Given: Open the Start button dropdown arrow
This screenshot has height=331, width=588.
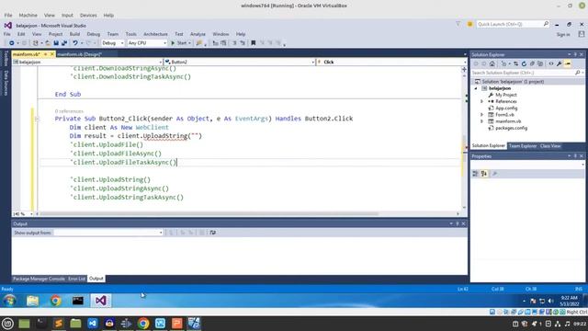Looking at the screenshot, I should tap(190, 43).
